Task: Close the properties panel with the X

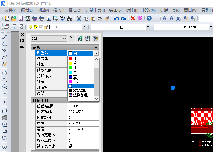Action: click(x=22, y=35)
